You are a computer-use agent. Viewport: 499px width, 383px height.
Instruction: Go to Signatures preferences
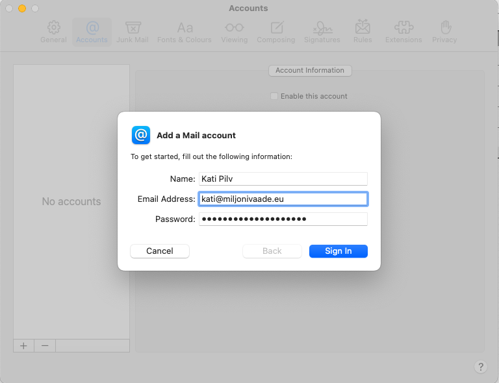[322, 32]
